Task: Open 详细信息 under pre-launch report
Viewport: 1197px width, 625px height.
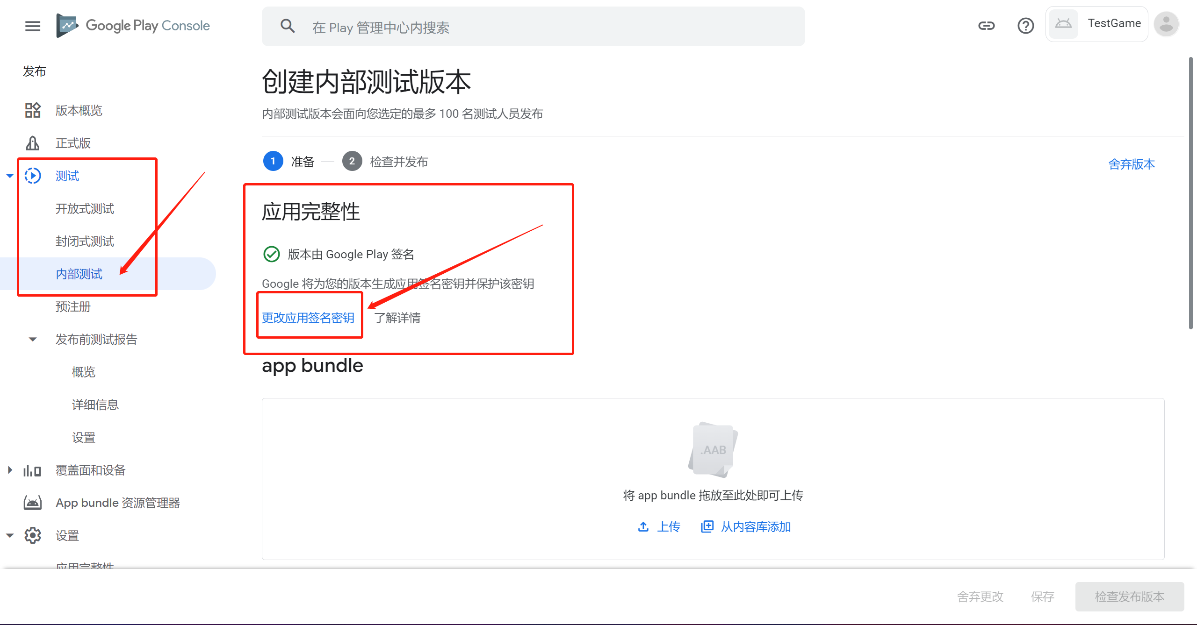Action: (x=95, y=405)
